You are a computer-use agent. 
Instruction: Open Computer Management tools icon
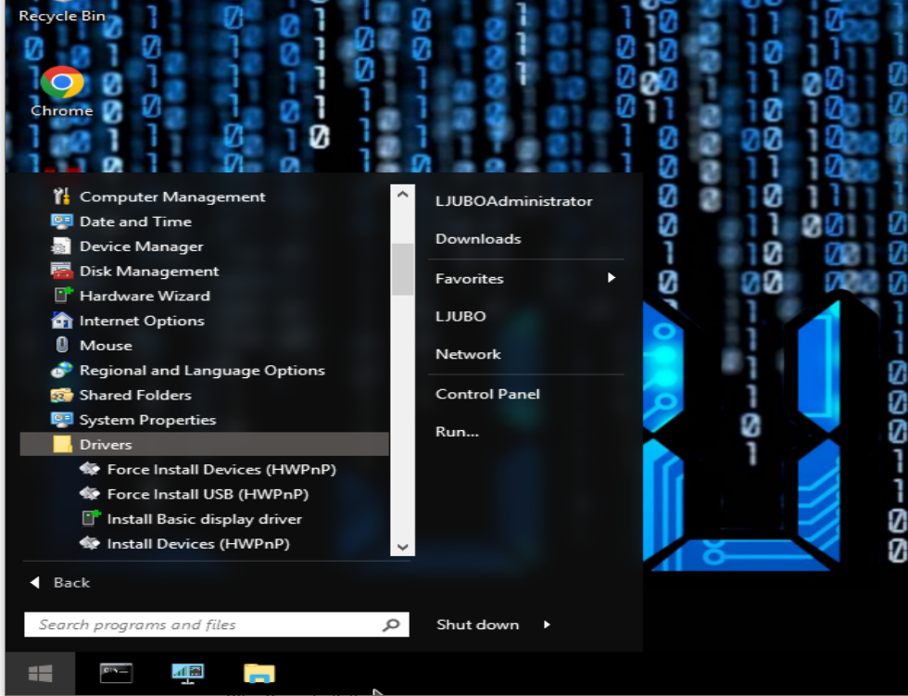[61, 196]
